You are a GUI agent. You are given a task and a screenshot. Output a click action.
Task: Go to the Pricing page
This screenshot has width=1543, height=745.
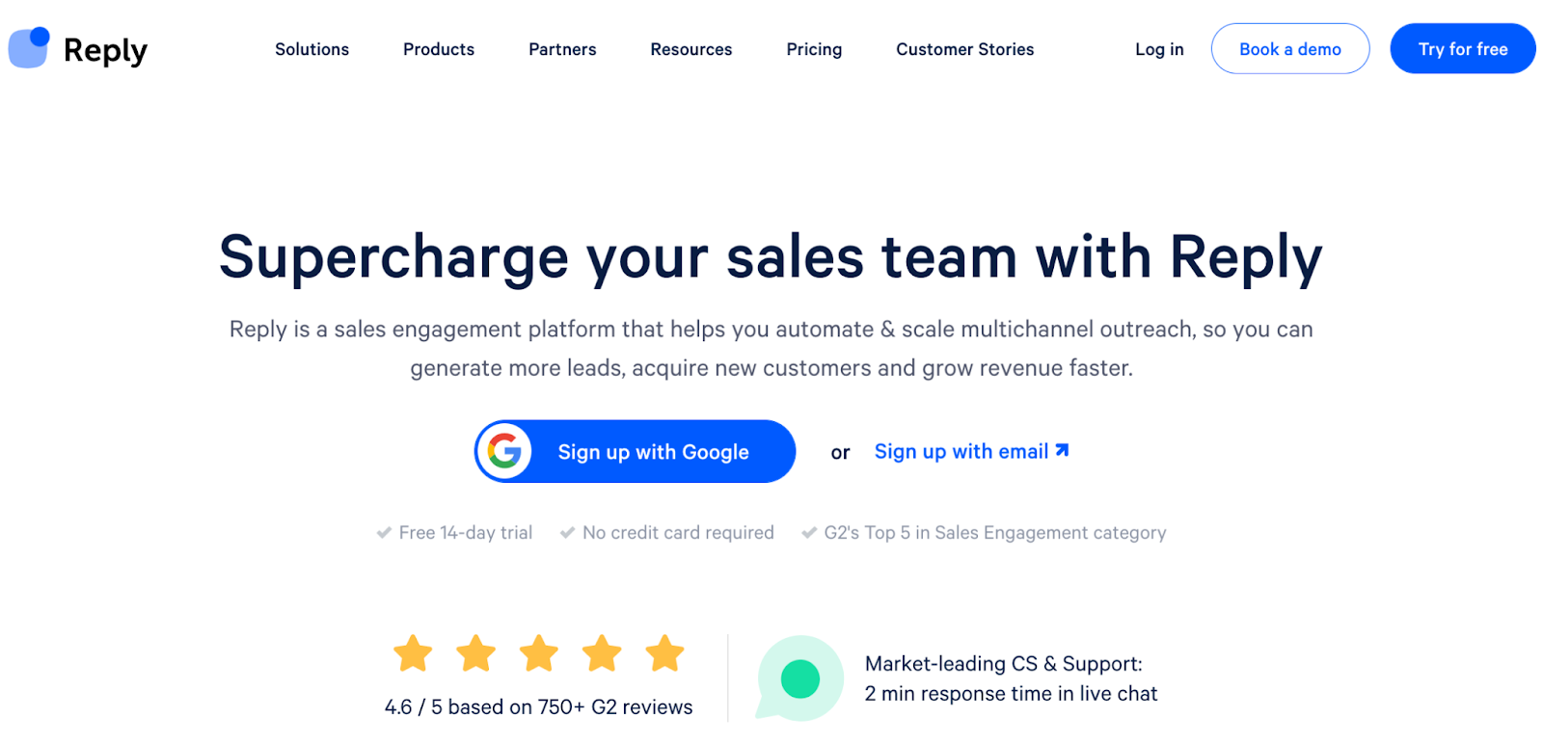point(814,49)
